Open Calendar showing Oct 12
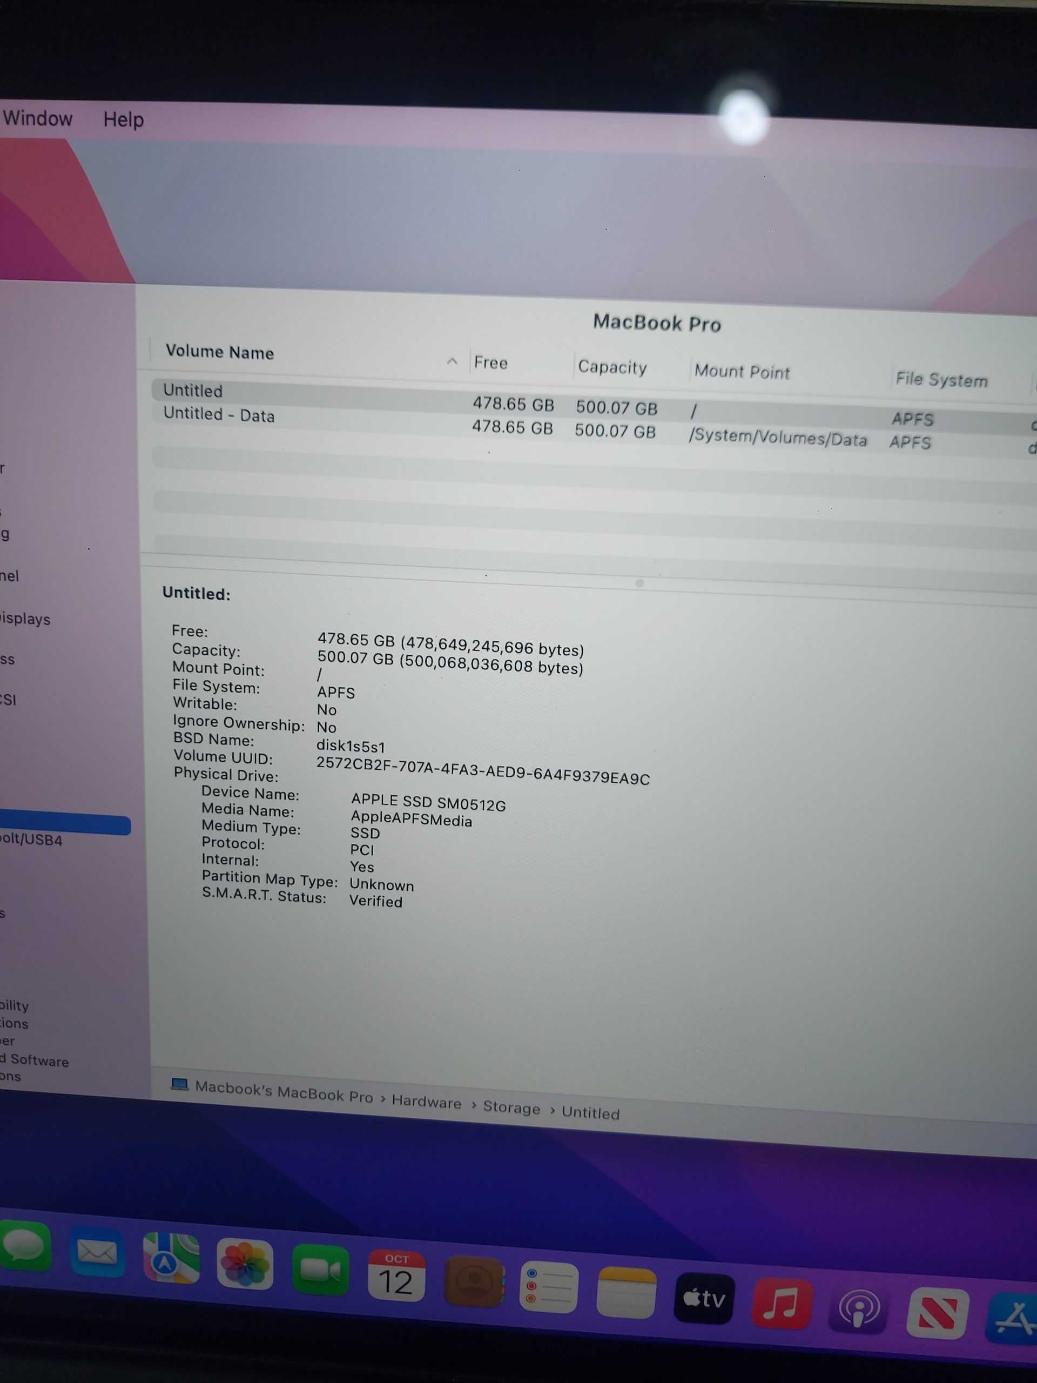The height and width of the screenshot is (1383, 1037). pos(396,1277)
